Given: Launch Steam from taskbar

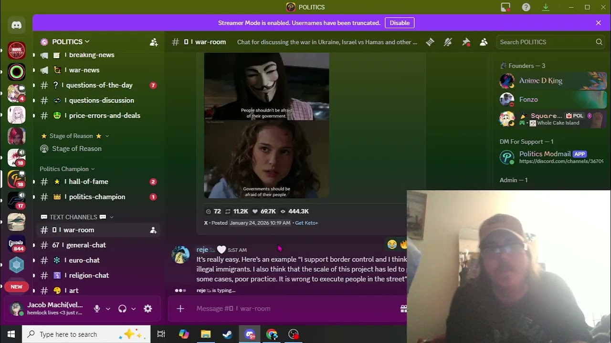Looking at the screenshot, I should pyautogui.click(x=228, y=334).
